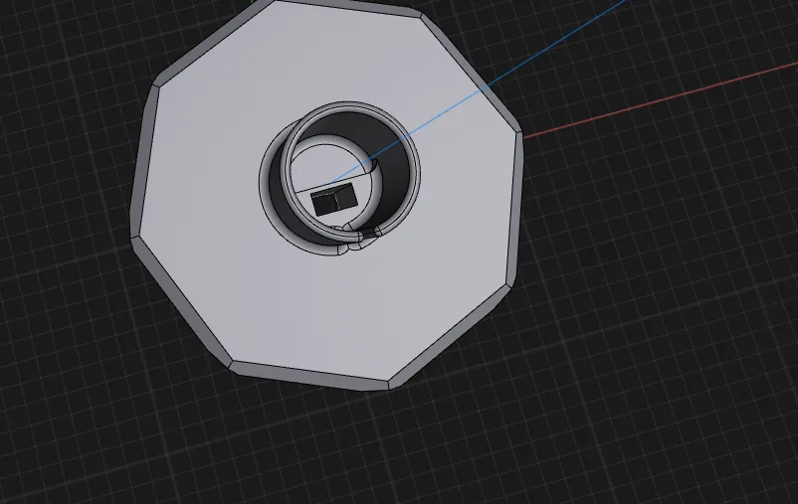798x504 pixels.
Task: Click the red axis line in the viewport
Action: click(660, 100)
